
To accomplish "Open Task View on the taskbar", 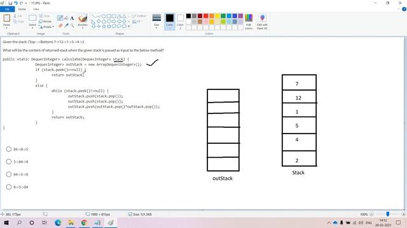I will [45, 222].
